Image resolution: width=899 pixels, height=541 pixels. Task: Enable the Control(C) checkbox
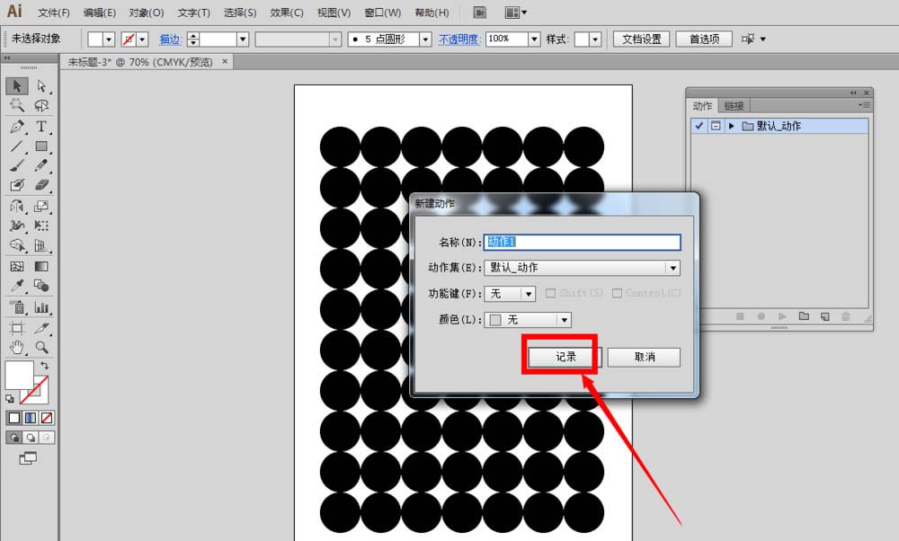coord(617,293)
